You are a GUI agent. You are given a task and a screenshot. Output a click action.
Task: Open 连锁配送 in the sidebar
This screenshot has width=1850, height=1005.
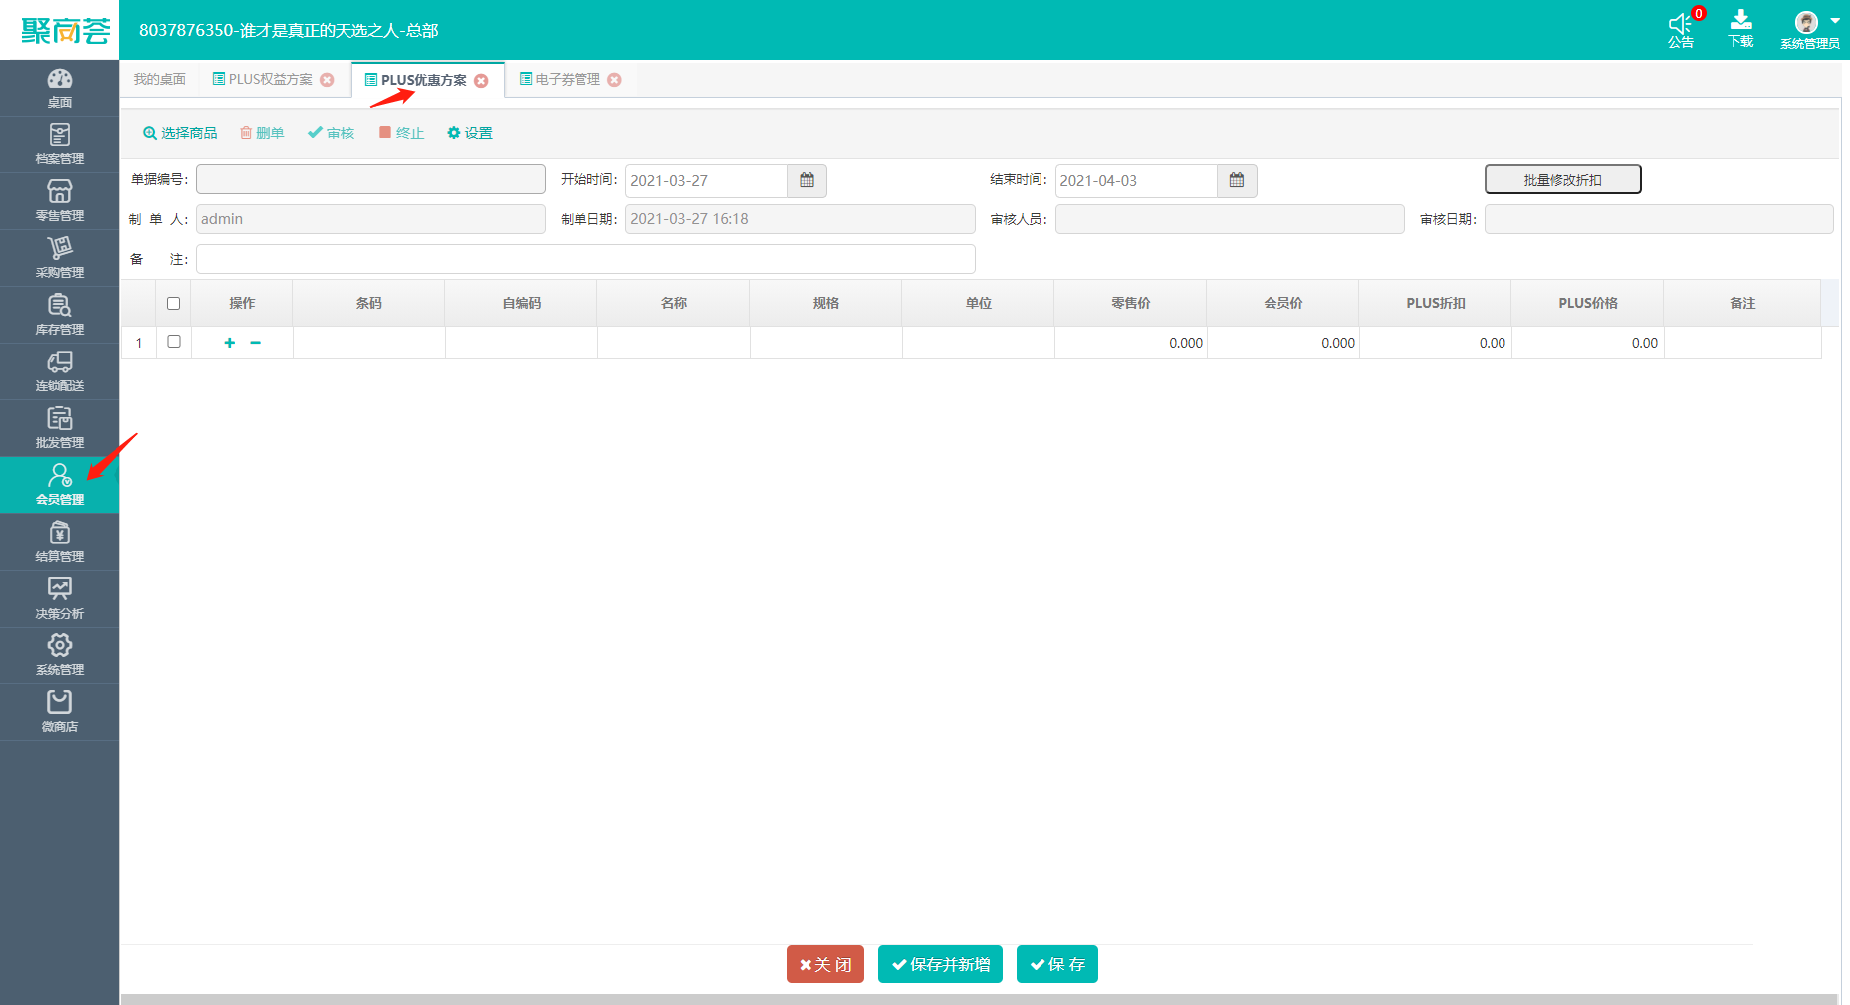(x=60, y=372)
